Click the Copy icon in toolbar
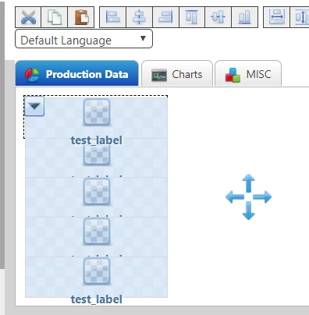309x315 pixels. pyautogui.click(x=55, y=17)
